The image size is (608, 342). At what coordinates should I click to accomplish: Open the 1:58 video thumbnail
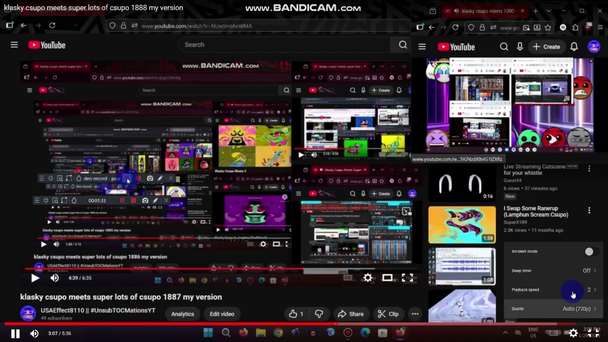pos(462,224)
